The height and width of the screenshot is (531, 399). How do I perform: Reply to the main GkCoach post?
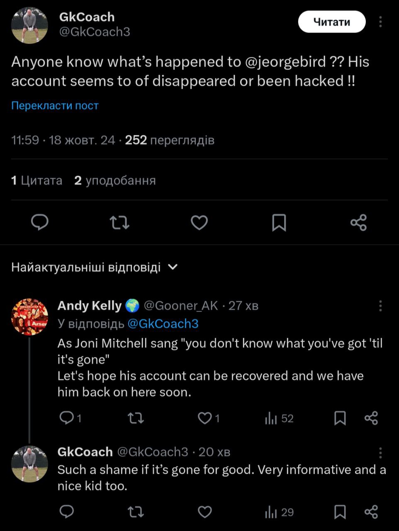tap(40, 223)
